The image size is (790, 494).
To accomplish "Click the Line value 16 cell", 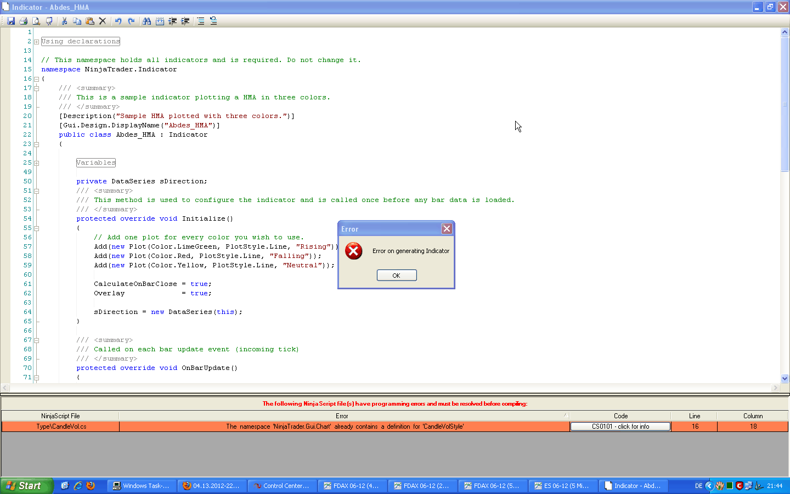I will coord(695,426).
